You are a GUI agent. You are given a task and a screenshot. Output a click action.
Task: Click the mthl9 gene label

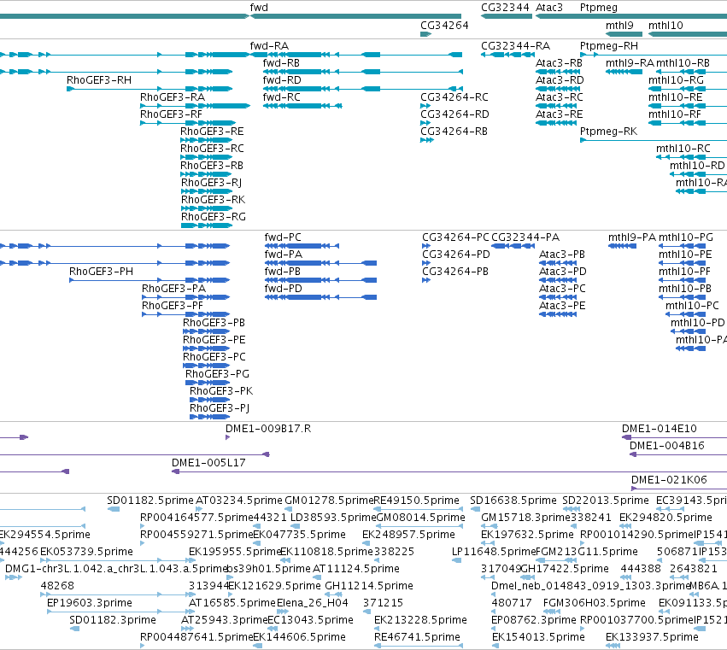click(619, 26)
